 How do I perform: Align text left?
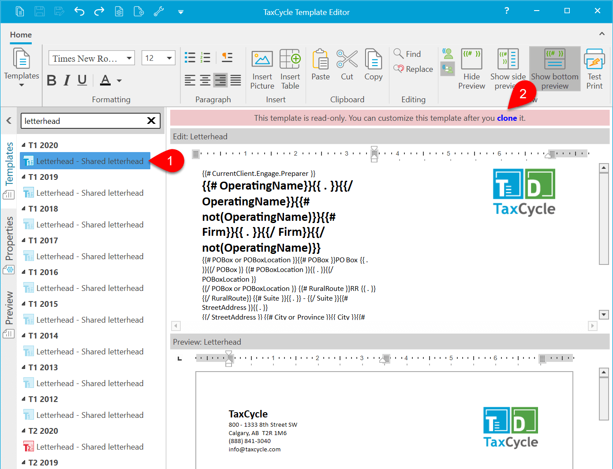pyautogui.click(x=190, y=80)
